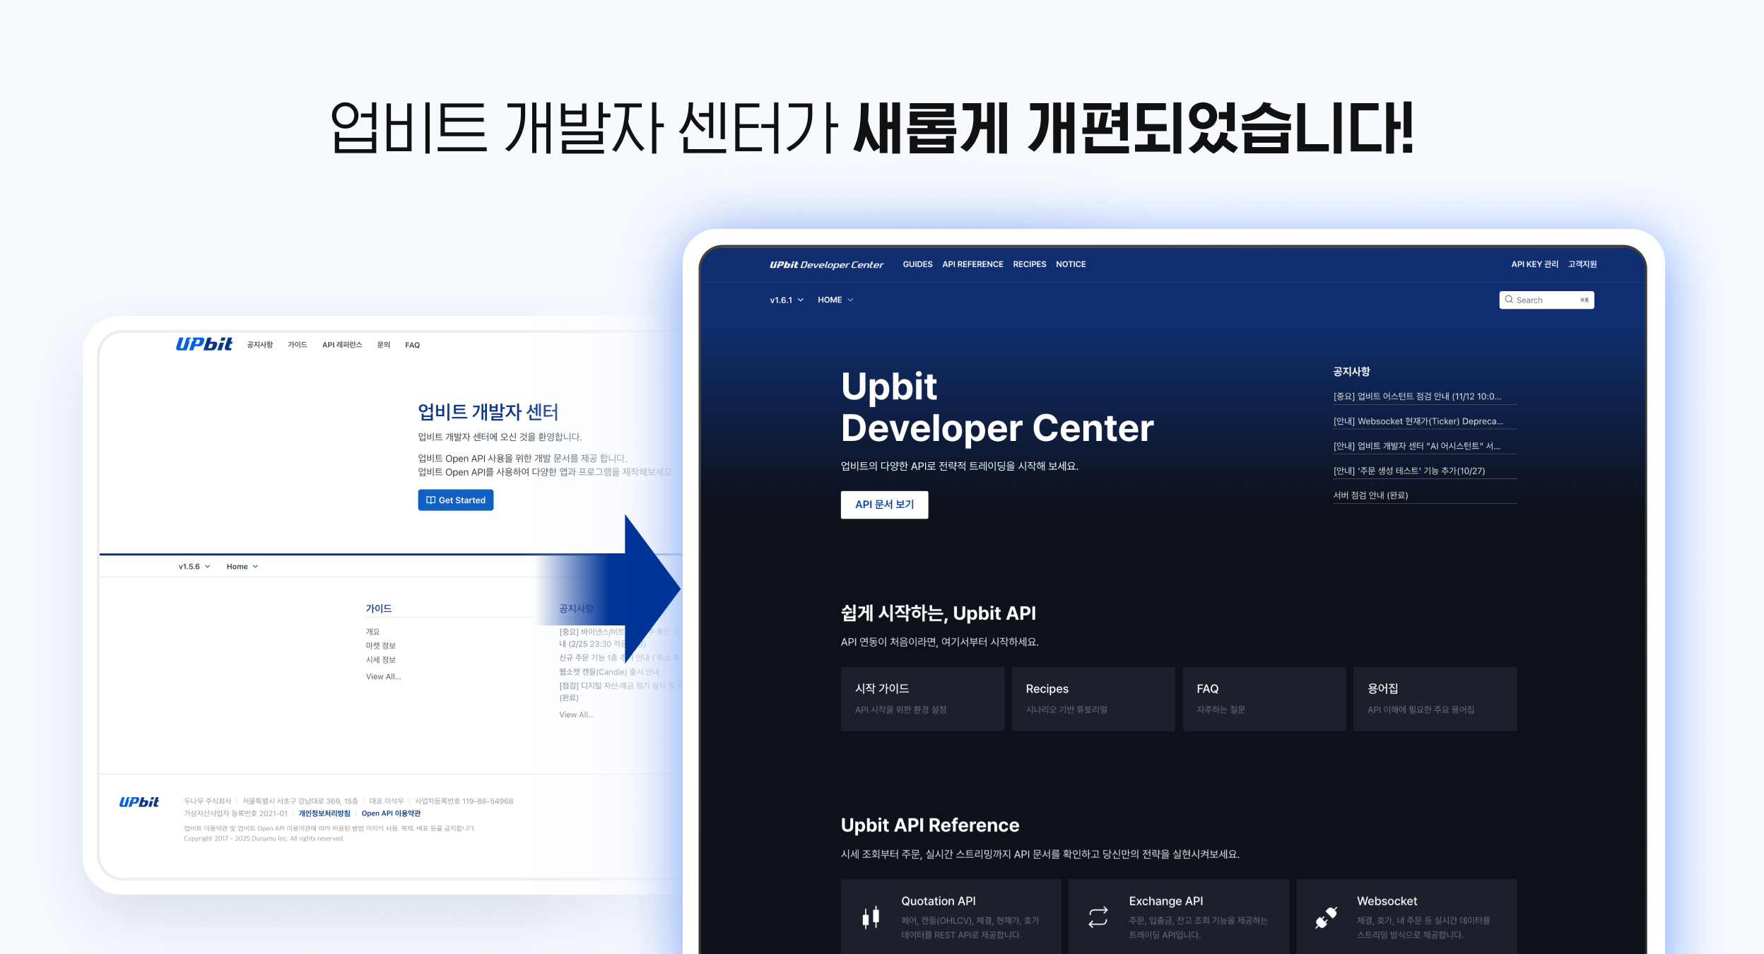Click the API 문서 보기 button
The height and width of the screenshot is (954, 1764).
click(x=884, y=505)
